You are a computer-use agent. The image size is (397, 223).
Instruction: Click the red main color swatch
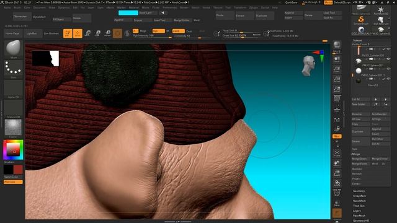pyautogui.click(x=18, y=170)
